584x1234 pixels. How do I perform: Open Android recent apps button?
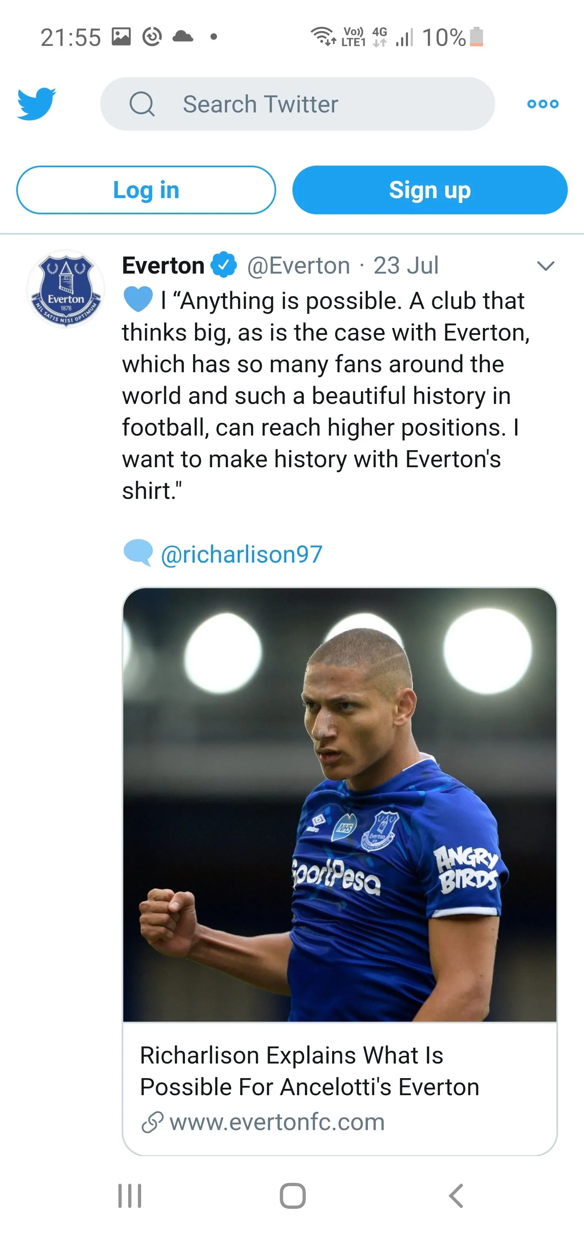(x=130, y=1196)
